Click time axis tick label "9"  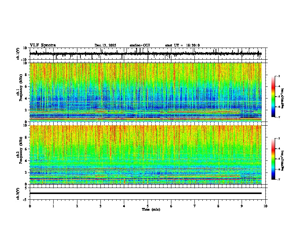click(242, 206)
